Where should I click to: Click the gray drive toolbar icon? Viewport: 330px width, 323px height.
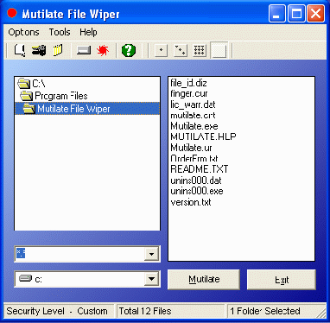click(x=84, y=51)
